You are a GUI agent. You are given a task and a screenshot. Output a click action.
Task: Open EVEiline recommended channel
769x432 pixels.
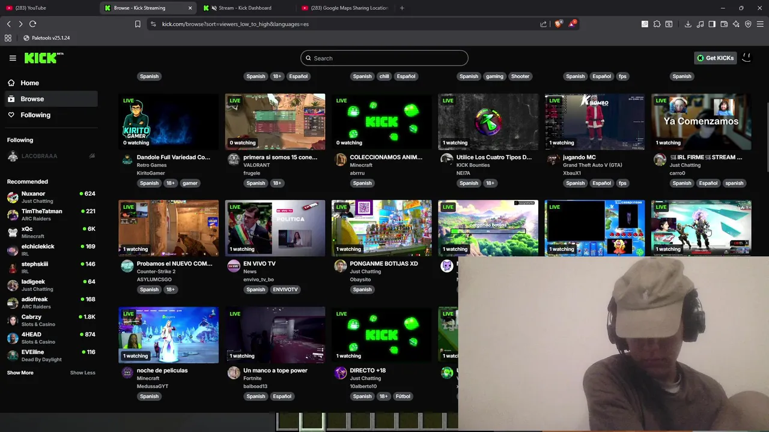point(51,355)
